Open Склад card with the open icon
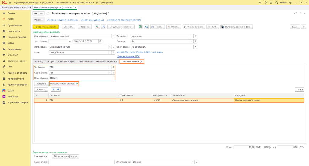The width and height of the screenshot is (309, 166). (x=113, y=52)
